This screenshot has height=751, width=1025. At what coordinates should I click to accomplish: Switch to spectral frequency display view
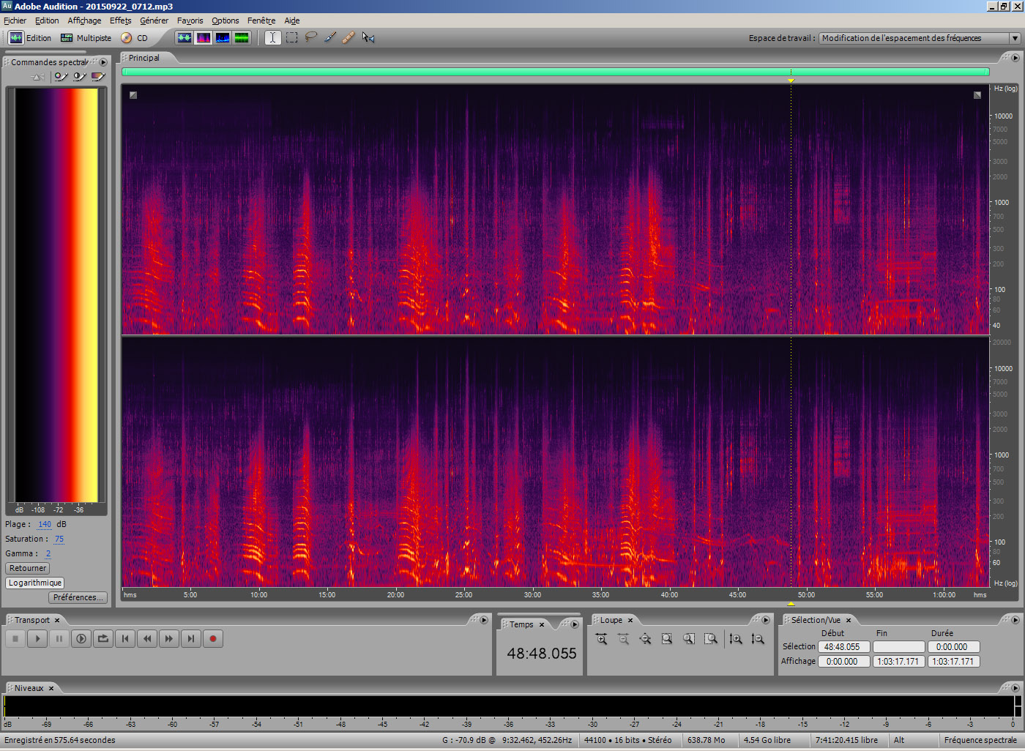(x=204, y=37)
